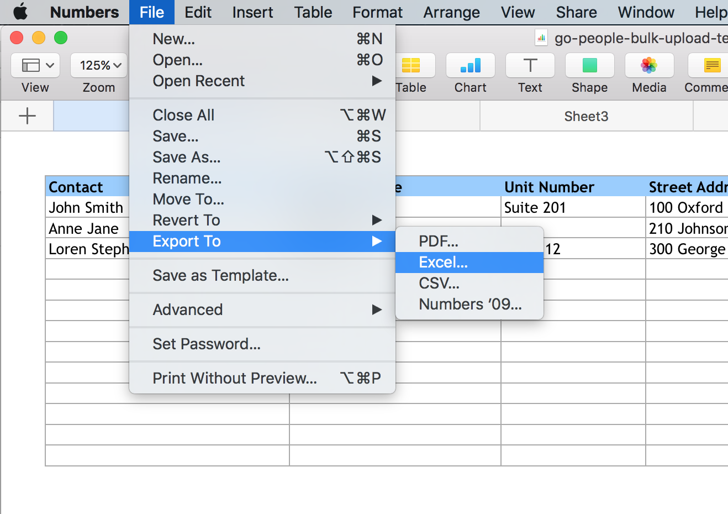This screenshot has height=514, width=728.
Task: Select Move To… menu item
Action: tap(262, 199)
